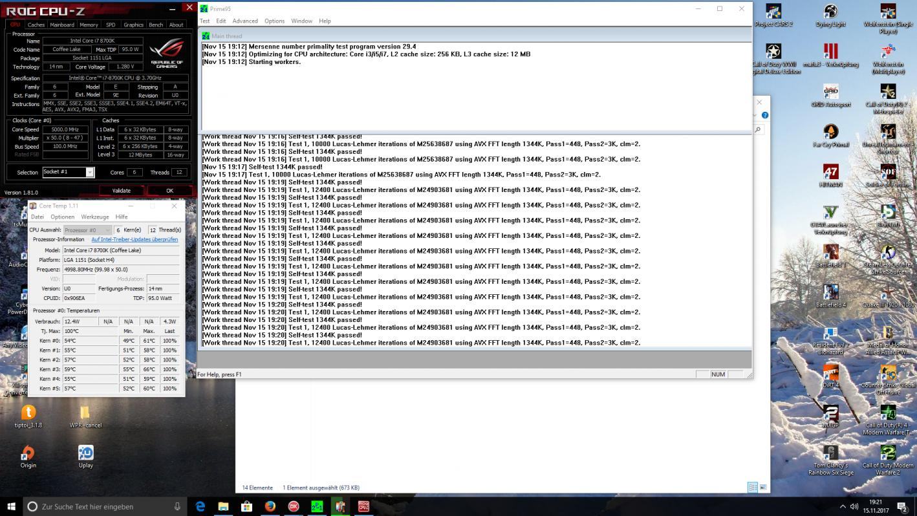Image resolution: width=917 pixels, height=516 pixels.
Task: Click the taskbar clock showing 19:21
Action: click(x=876, y=506)
